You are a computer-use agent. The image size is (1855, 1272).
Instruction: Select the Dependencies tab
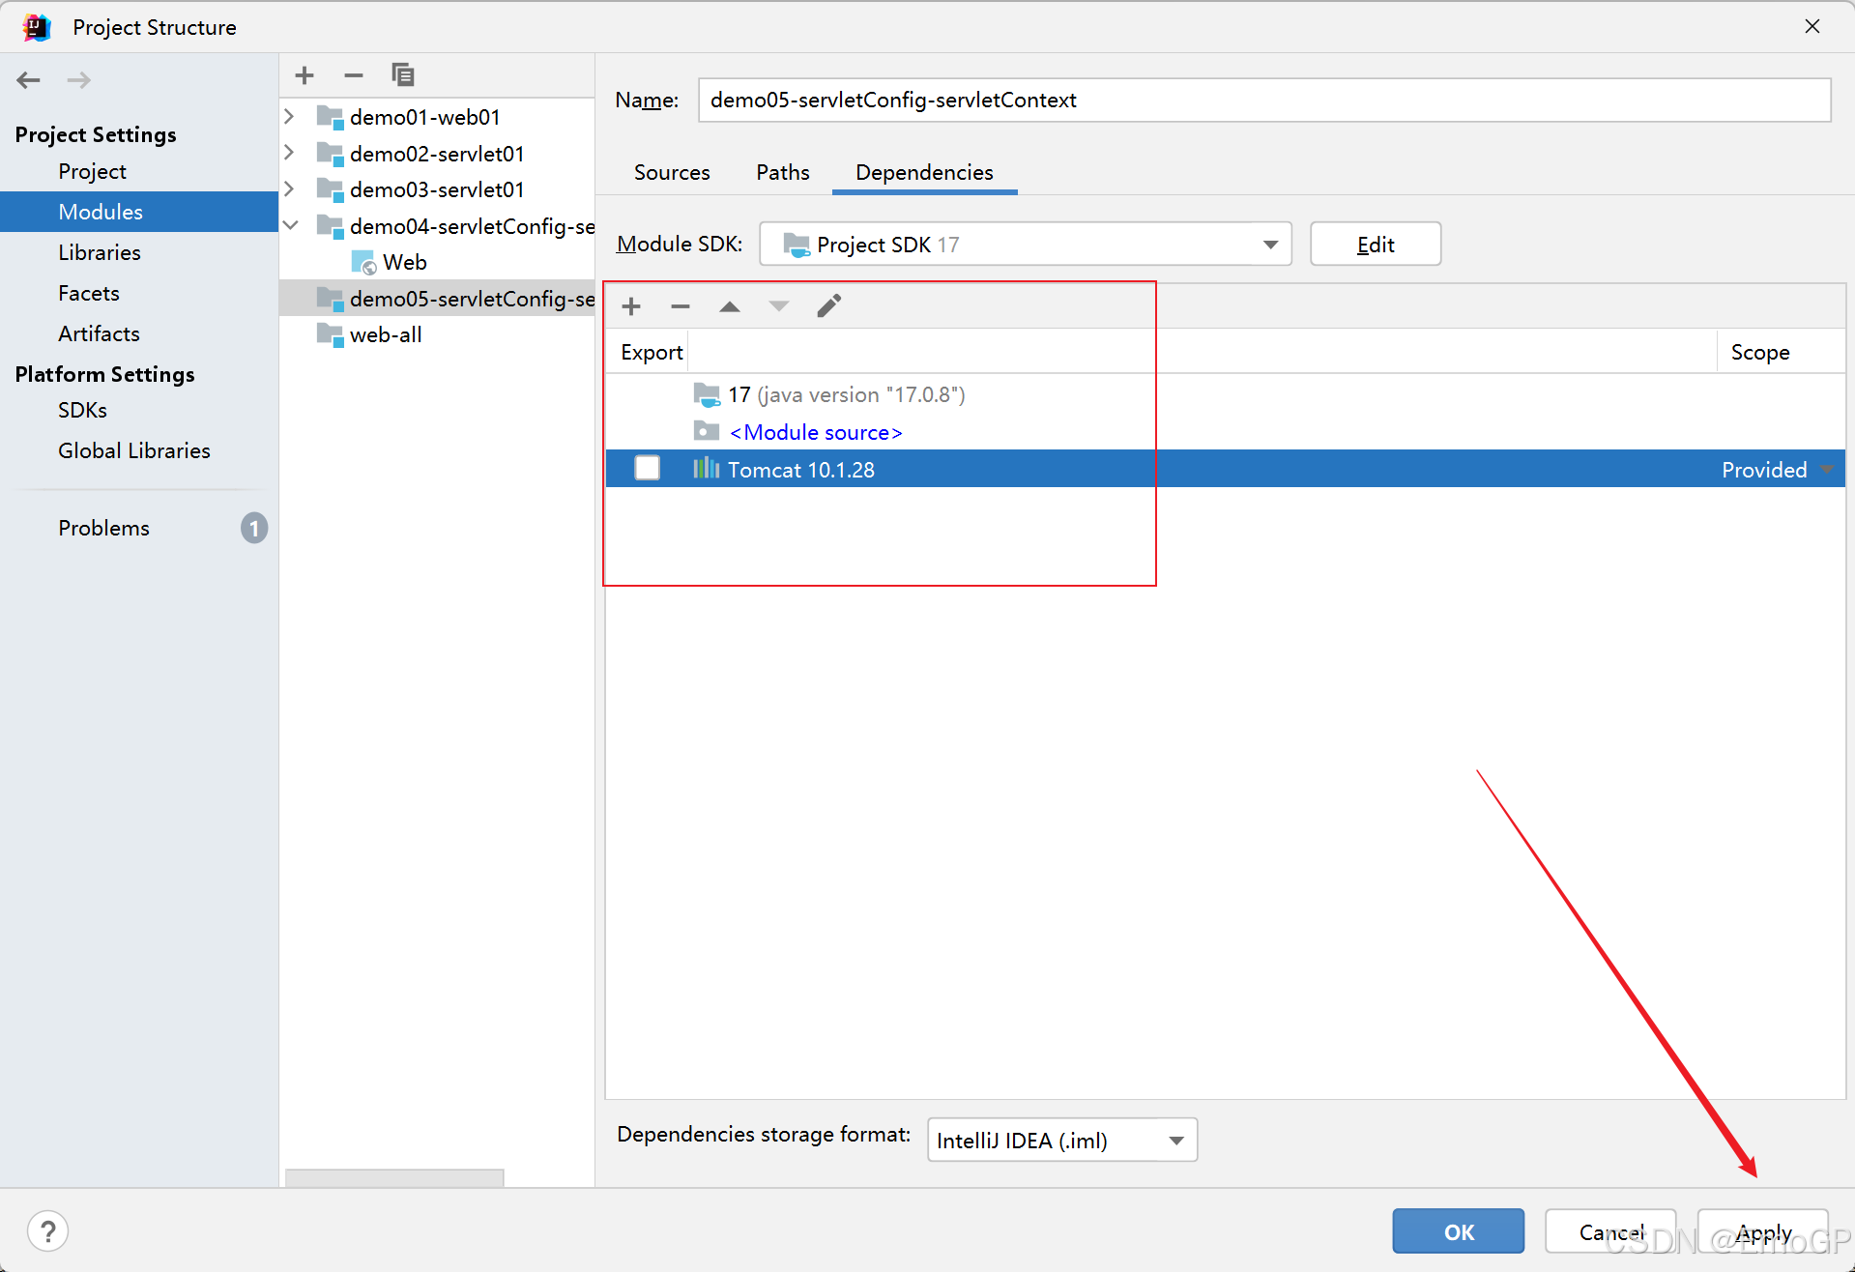coord(924,172)
